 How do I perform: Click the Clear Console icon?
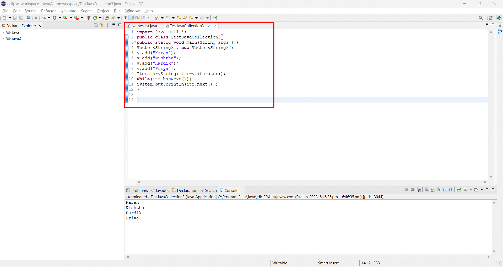pos(427,190)
